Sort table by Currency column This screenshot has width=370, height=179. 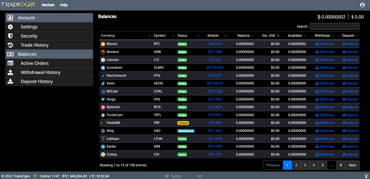pos(126,36)
